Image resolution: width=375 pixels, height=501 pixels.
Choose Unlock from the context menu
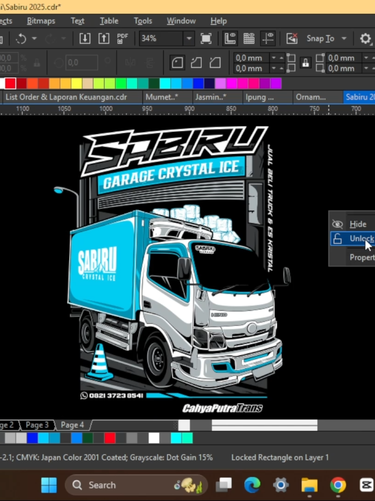click(x=353, y=238)
